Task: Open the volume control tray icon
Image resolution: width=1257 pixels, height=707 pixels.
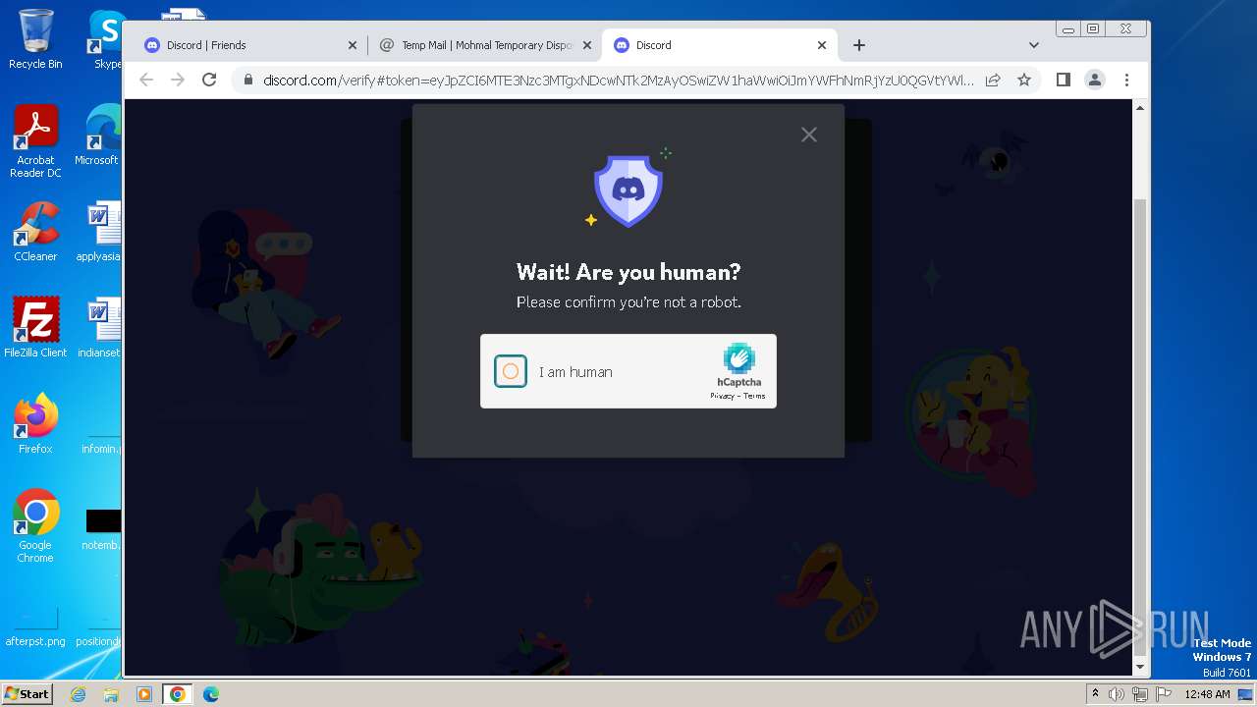Action: [x=1117, y=694]
